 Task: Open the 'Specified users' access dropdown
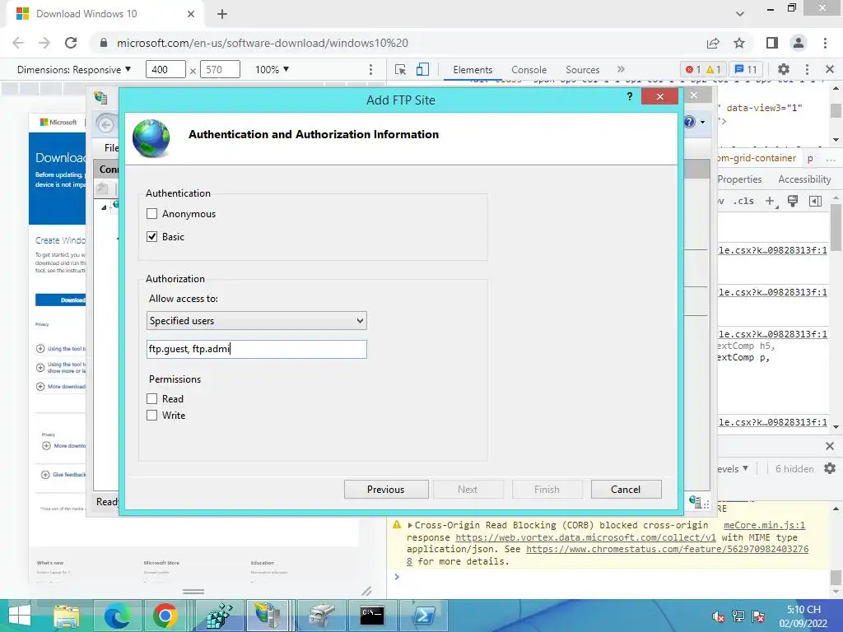(257, 321)
